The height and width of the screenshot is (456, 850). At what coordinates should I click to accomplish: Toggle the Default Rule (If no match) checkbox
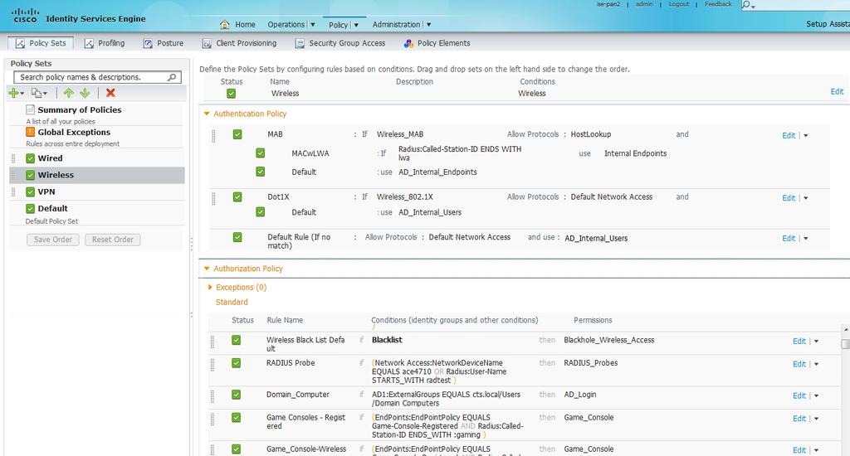[x=237, y=237]
